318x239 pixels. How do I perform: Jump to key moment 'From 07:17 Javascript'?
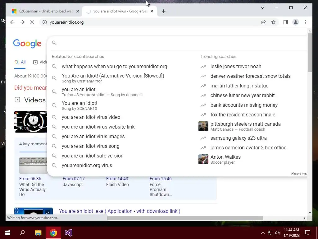click(73, 181)
